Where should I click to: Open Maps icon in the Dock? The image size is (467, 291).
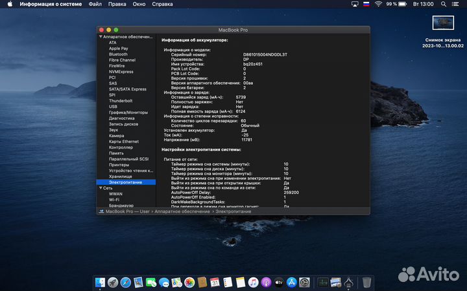tap(176, 283)
